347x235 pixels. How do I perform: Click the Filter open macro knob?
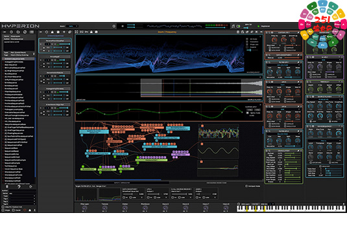(84, 208)
